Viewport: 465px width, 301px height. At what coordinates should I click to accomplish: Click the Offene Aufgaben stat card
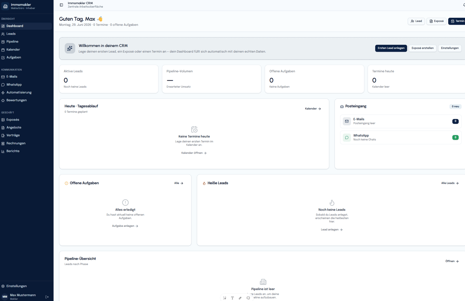point(314,79)
